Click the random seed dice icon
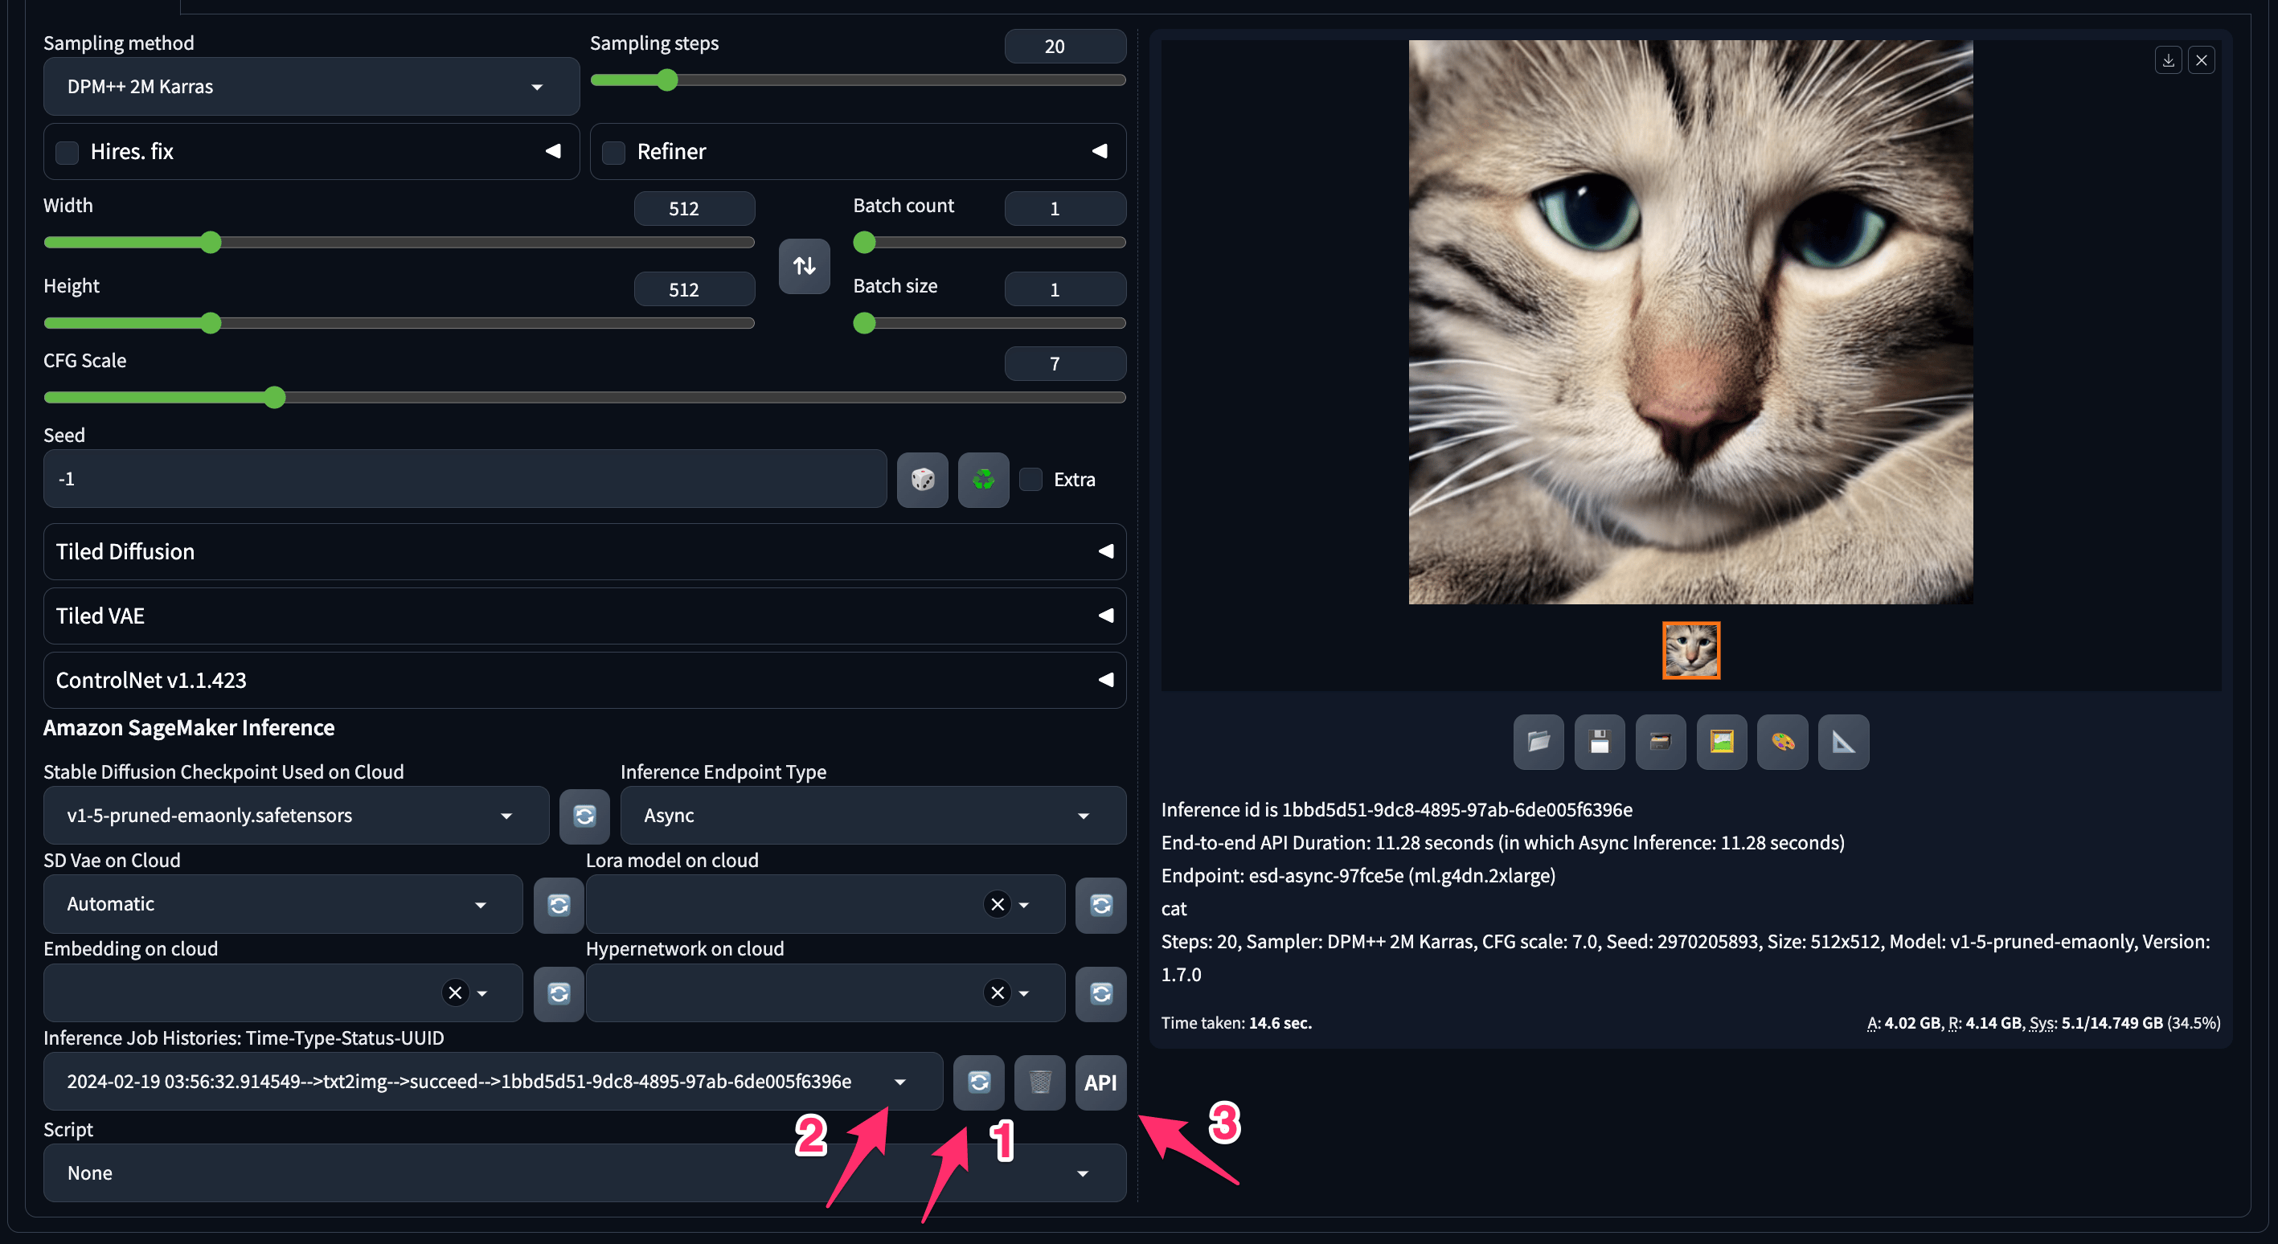The height and width of the screenshot is (1244, 2278). [922, 479]
